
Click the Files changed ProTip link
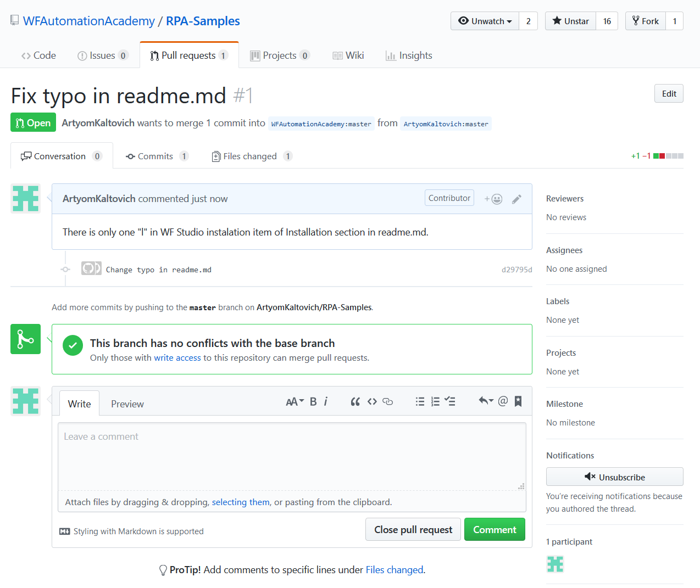point(395,570)
